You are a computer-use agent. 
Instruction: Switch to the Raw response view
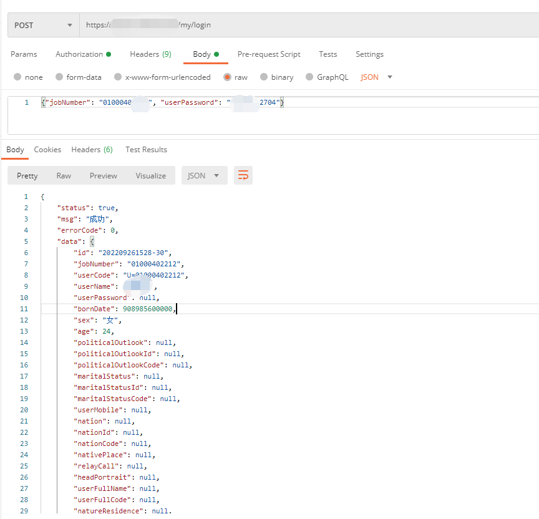pos(64,176)
